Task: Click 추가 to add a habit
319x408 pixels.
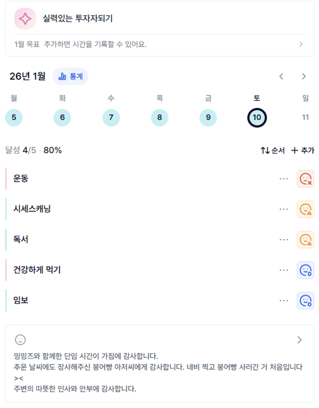Action: click(303, 150)
